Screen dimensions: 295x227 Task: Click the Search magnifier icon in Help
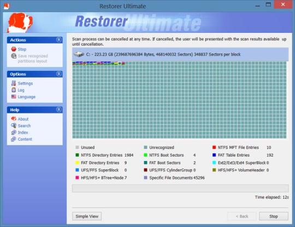pos(14,126)
